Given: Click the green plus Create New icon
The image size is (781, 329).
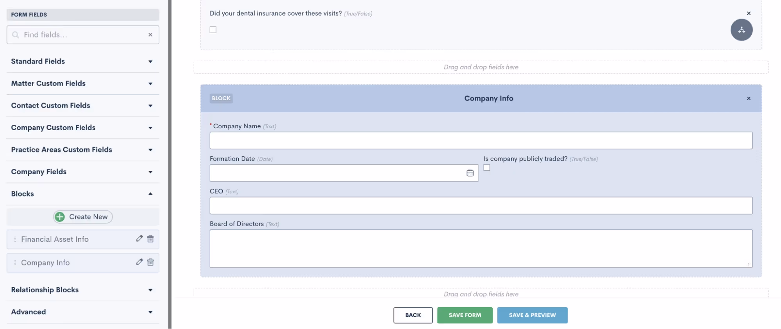Looking at the screenshot, I should pyautogui.click(x=60, y=217).
